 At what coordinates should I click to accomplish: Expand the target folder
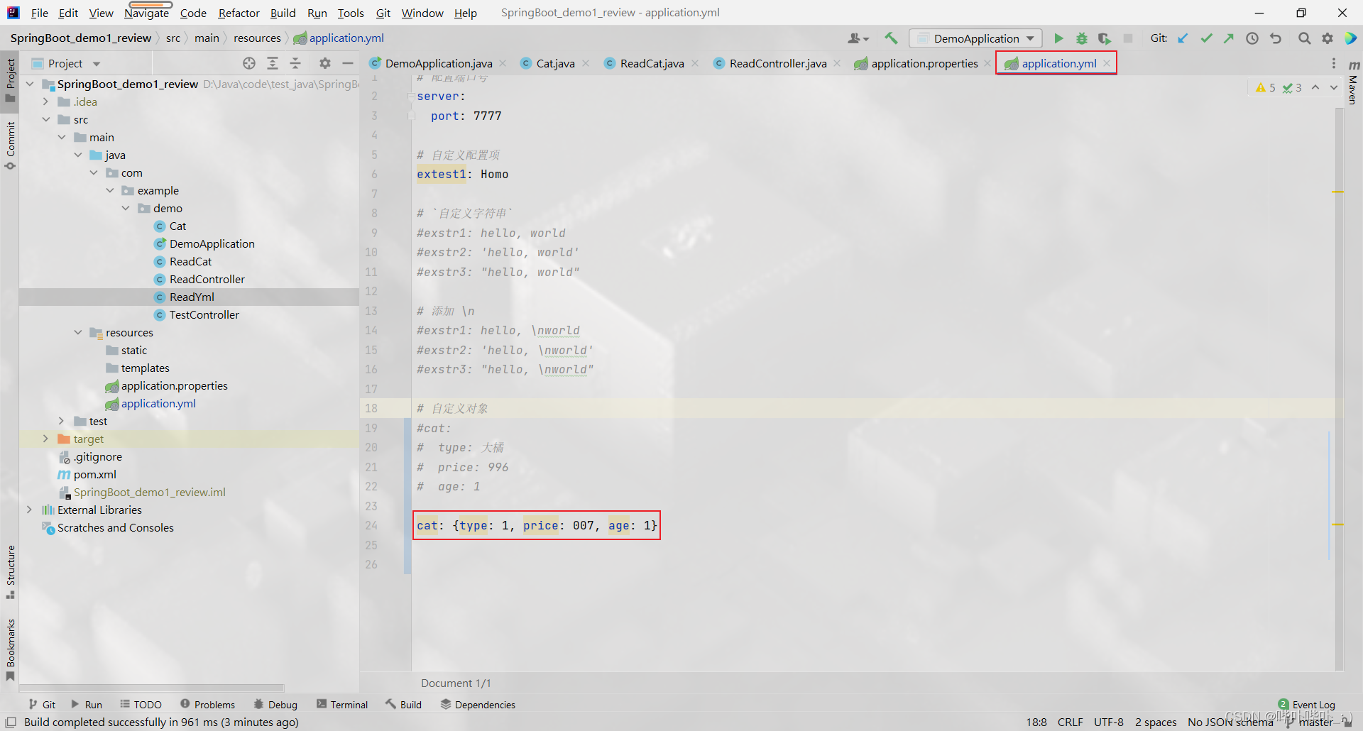coord(45,439)
